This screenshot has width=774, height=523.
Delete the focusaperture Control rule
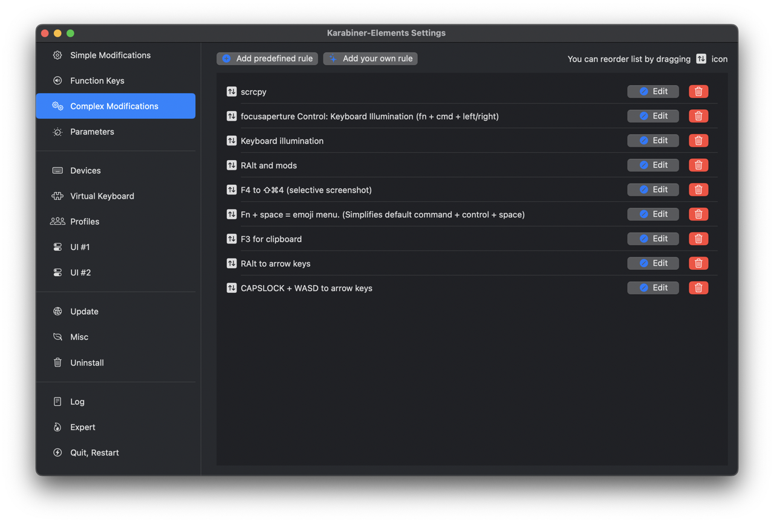[698, 116]
